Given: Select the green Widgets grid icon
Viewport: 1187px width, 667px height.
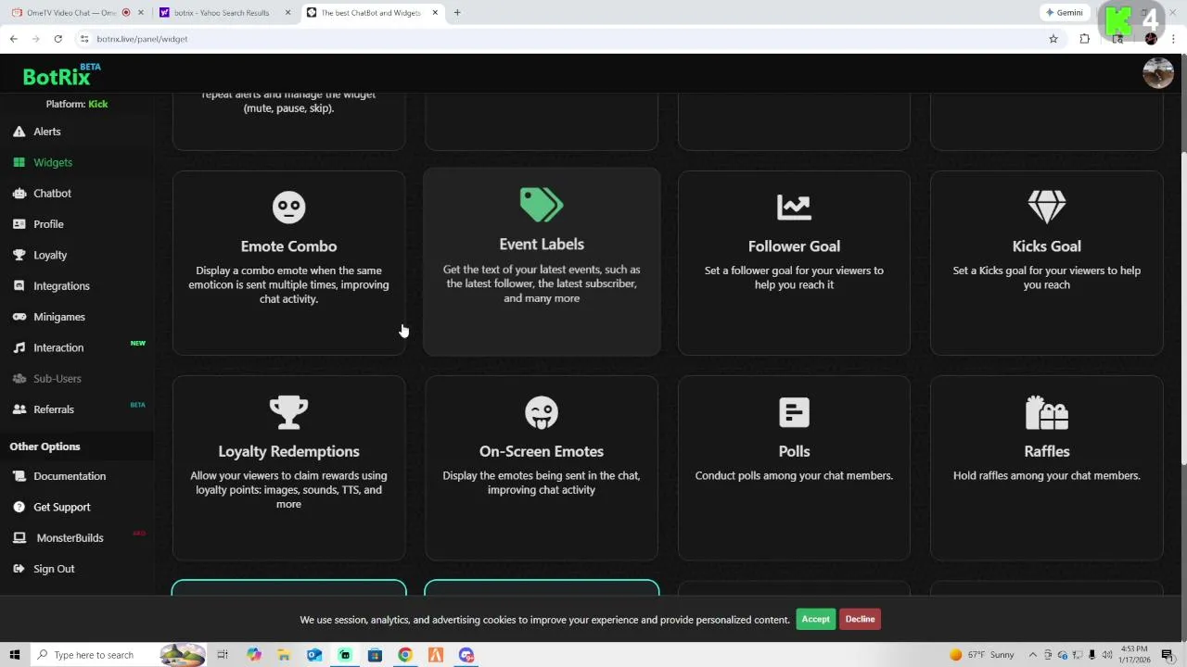Looking at the screenshot, I should 19,162.
